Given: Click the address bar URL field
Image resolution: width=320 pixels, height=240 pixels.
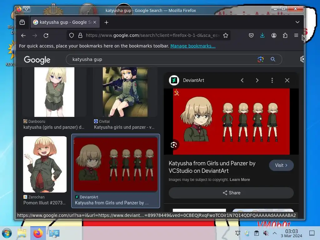Looking at the screenshot, I should tap(152, 36).
